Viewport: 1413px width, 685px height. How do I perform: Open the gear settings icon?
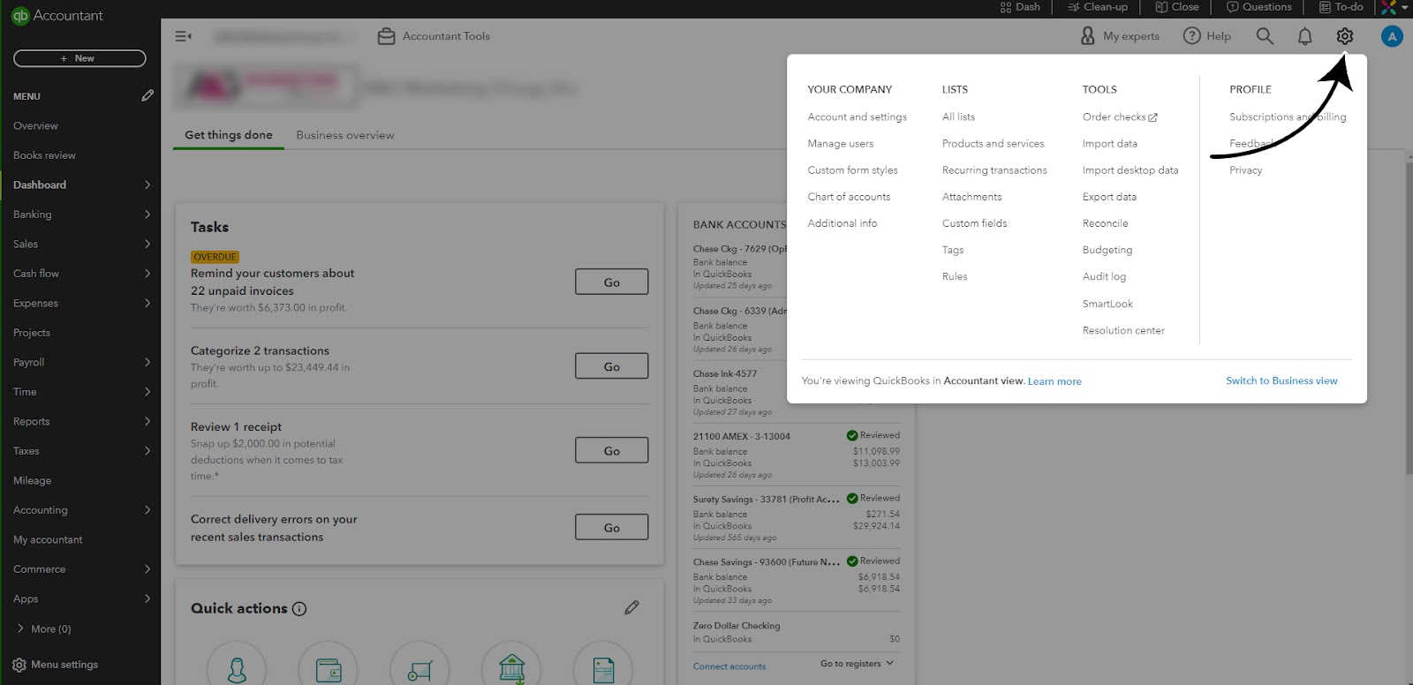pyautogui.click(x=1344, y=36)
